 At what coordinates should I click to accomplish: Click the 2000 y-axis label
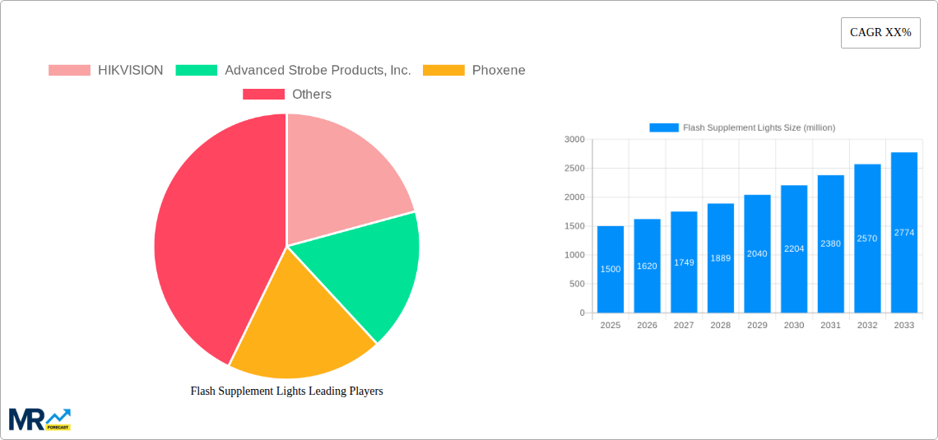[x=574, y=197]
